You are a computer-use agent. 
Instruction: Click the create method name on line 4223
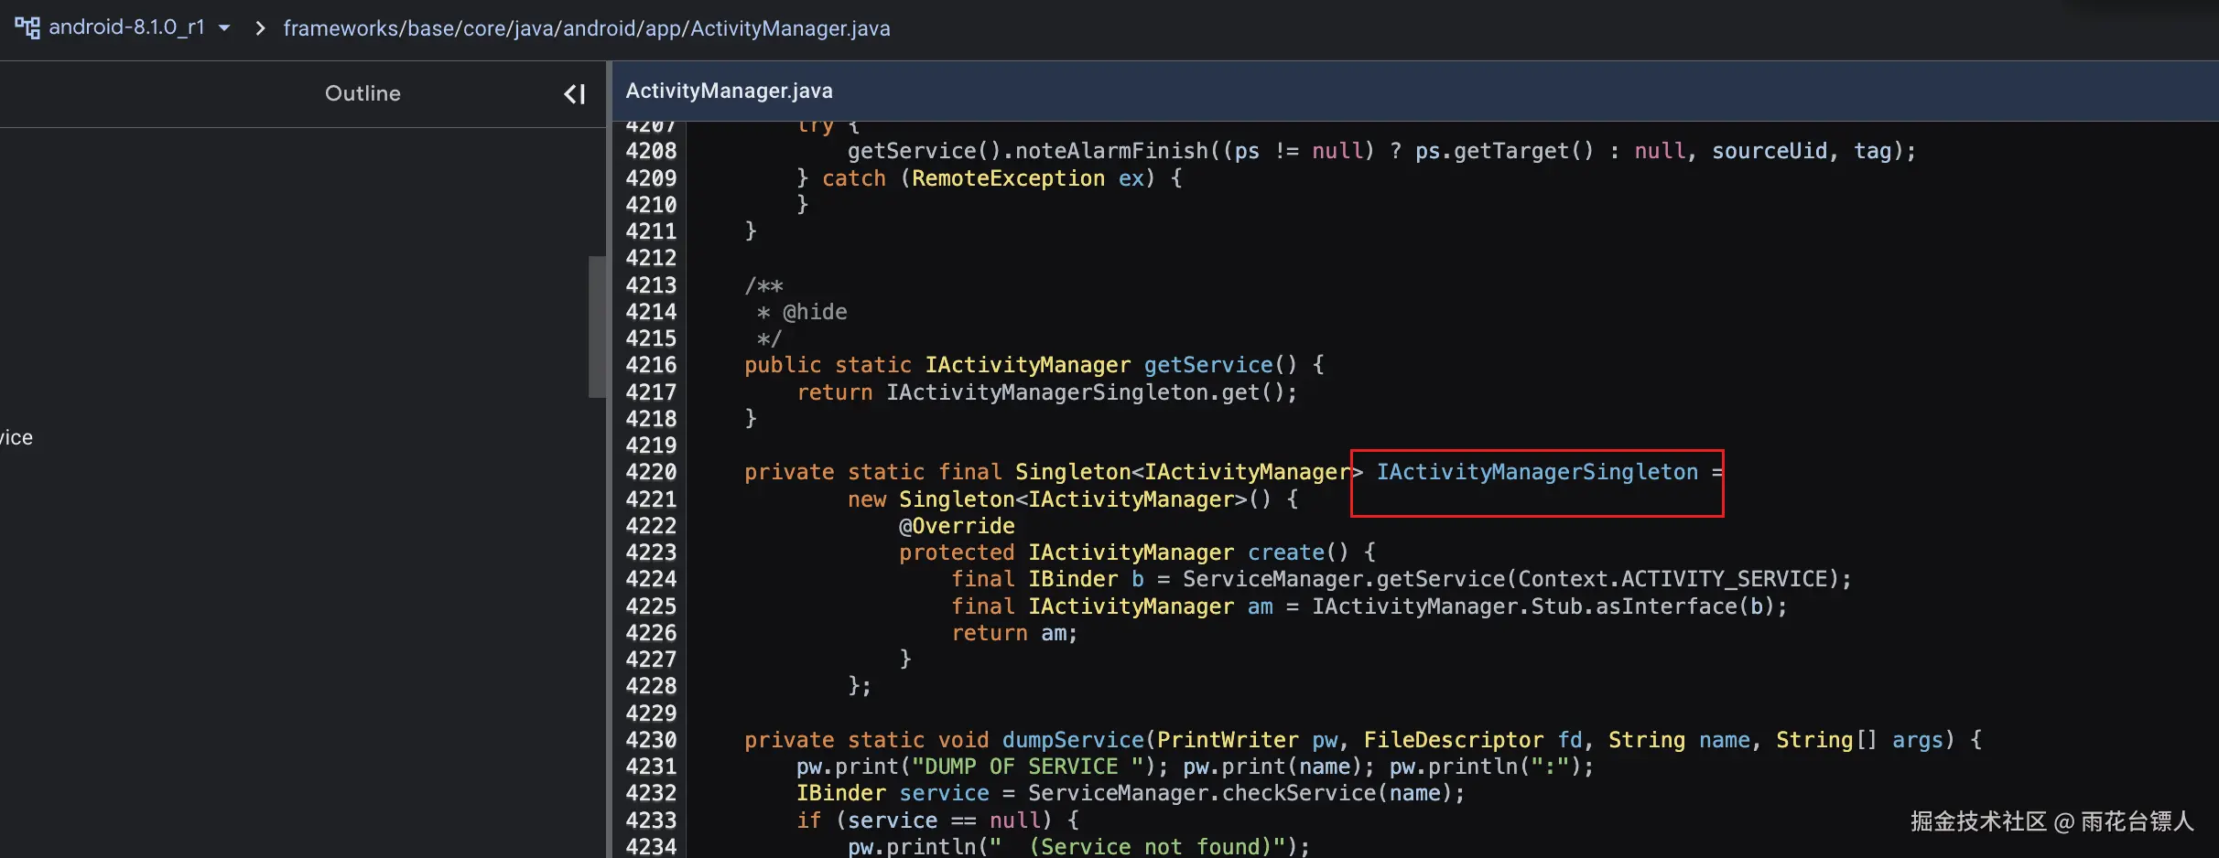(1286, 552)
